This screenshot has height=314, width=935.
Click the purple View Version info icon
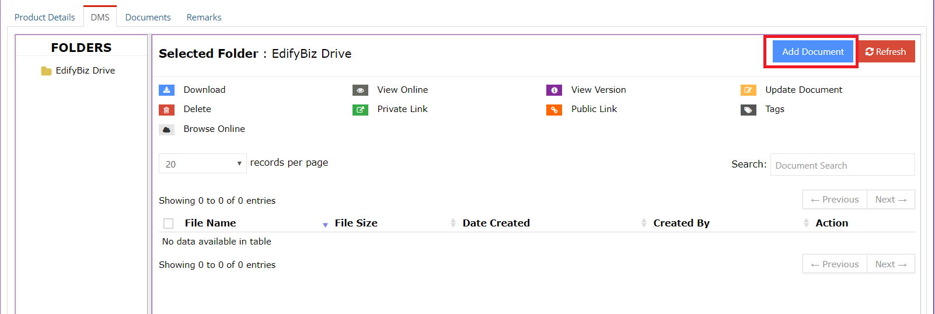point(554,90)
